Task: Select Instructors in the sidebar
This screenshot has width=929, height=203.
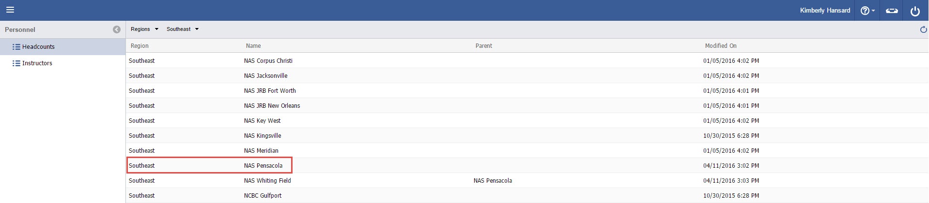Action: click(37, 63)
